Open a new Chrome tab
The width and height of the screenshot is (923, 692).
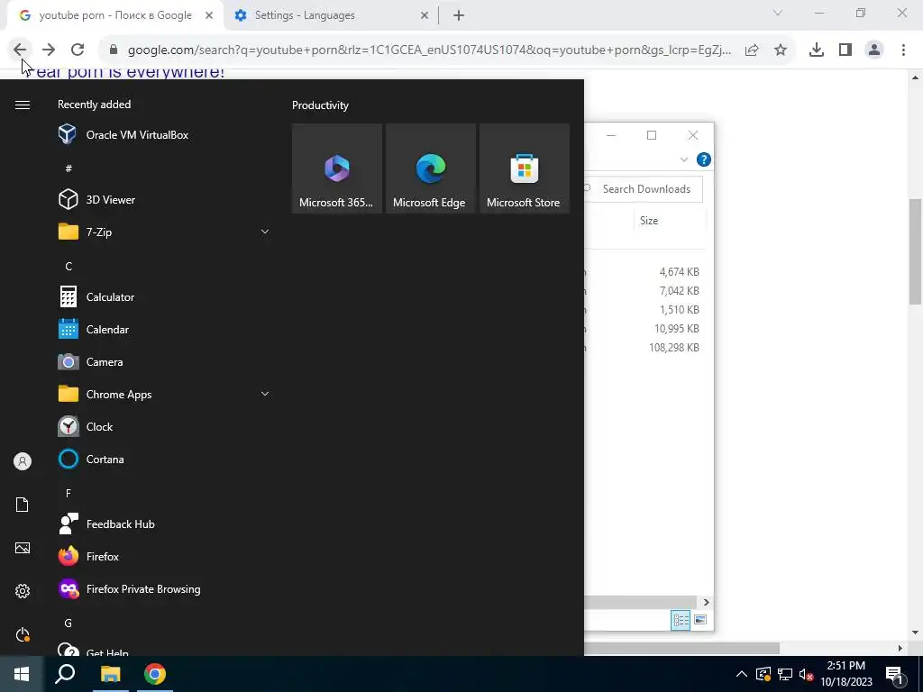(459, 16)
